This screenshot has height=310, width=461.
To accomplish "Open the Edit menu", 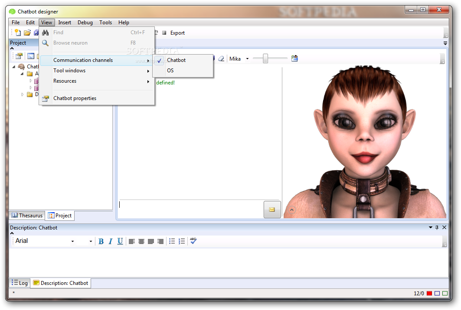I will pos(30,23).
